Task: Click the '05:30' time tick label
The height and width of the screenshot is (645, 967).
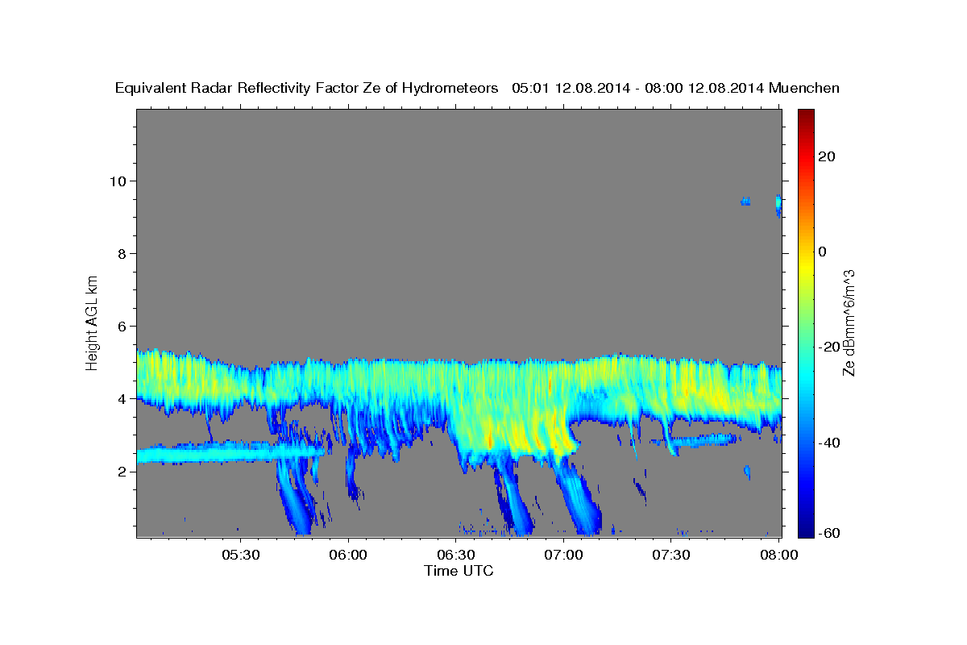Action: coord(240,555)
